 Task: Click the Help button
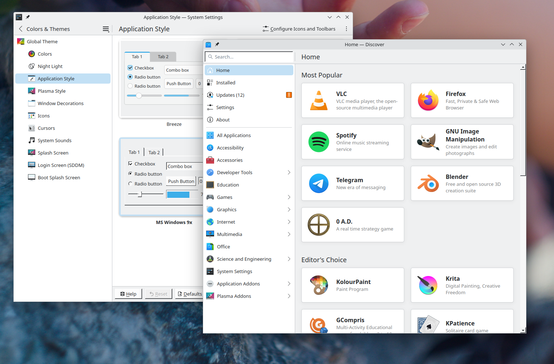pos(128,294)
